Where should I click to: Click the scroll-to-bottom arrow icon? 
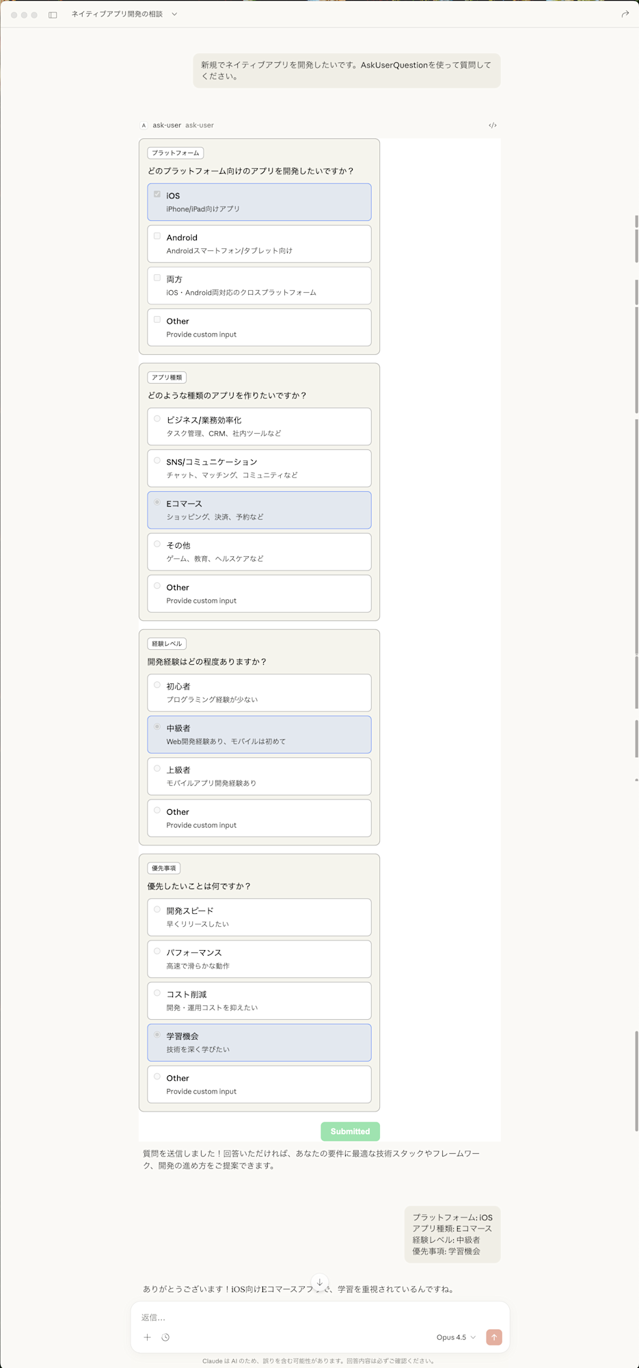point(319,1282)
